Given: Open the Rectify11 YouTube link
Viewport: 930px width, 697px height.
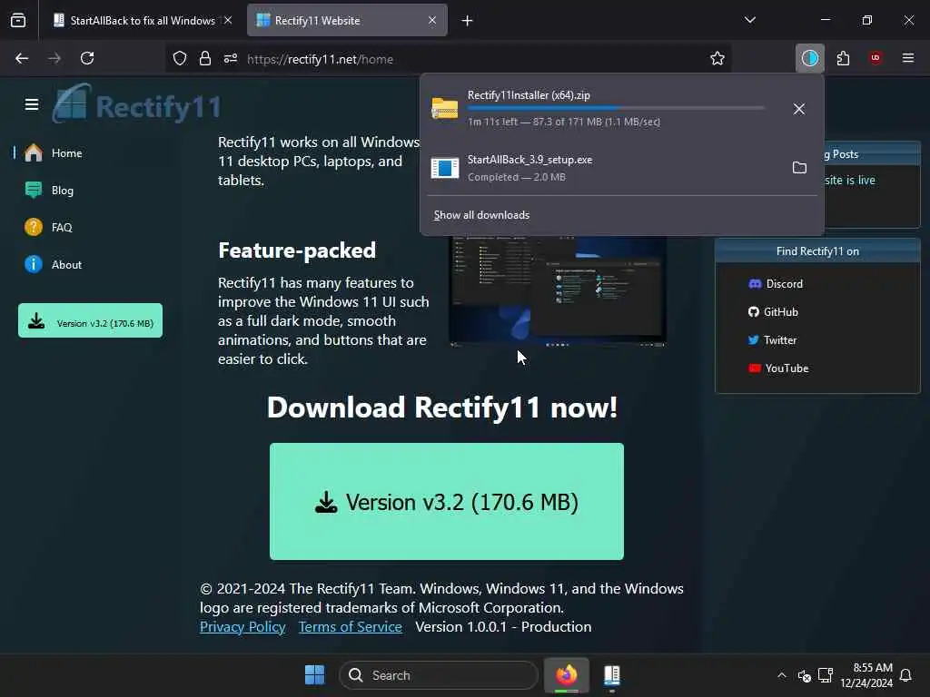Looking at the screenshot, I should click(x=778, y=368).
